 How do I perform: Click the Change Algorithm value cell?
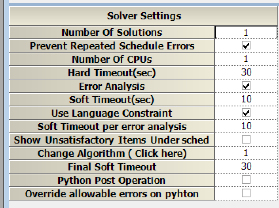point(246,153)
